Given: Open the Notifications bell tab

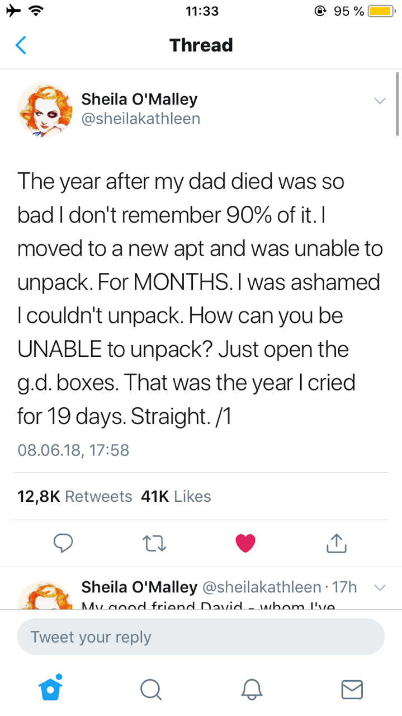Looking at the screenshot, I should point(251,689).
